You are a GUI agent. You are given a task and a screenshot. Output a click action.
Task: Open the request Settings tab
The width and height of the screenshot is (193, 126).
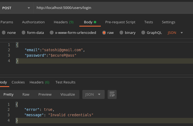[x=169, y=22]
